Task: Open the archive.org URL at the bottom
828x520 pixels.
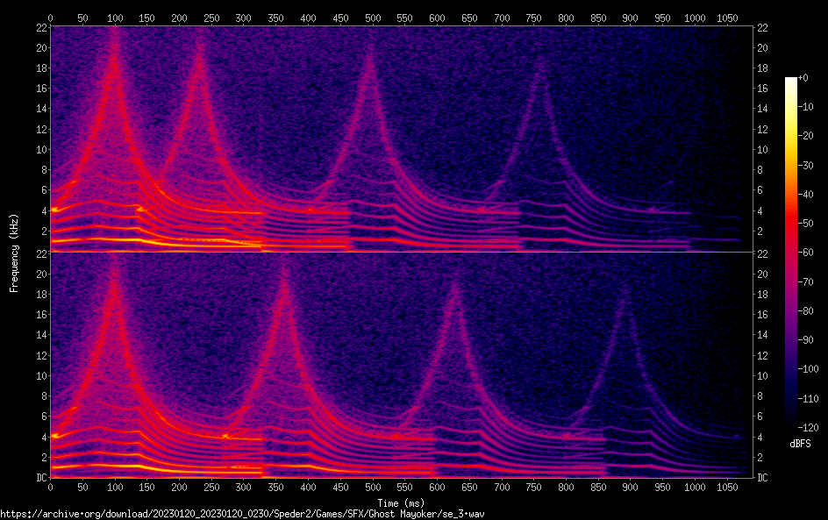Action: [x=242, y=513]
